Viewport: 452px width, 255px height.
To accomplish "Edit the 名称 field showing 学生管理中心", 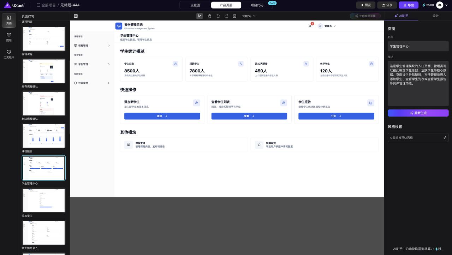I will pos(418,46).
